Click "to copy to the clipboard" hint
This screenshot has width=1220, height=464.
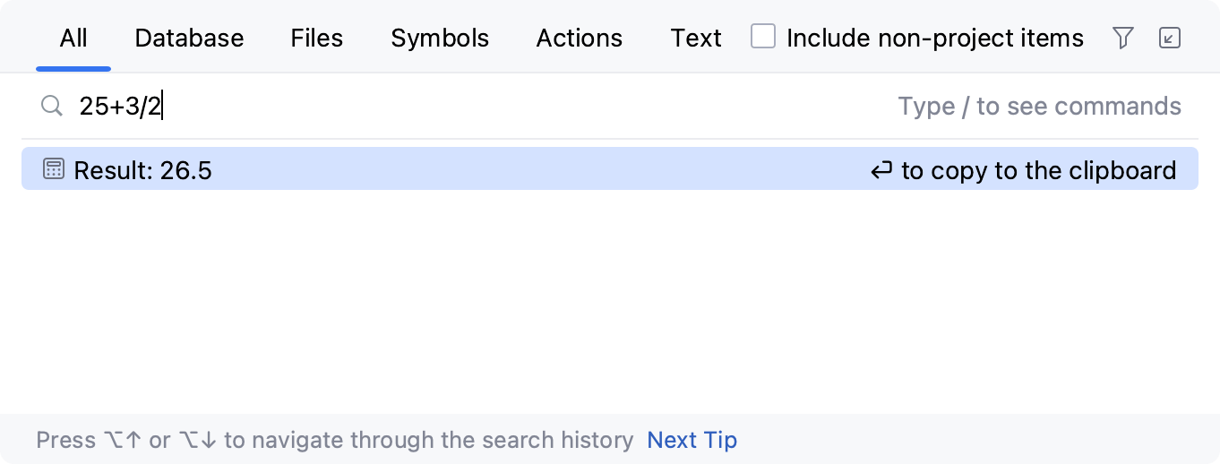click(x=1038, y=170)
